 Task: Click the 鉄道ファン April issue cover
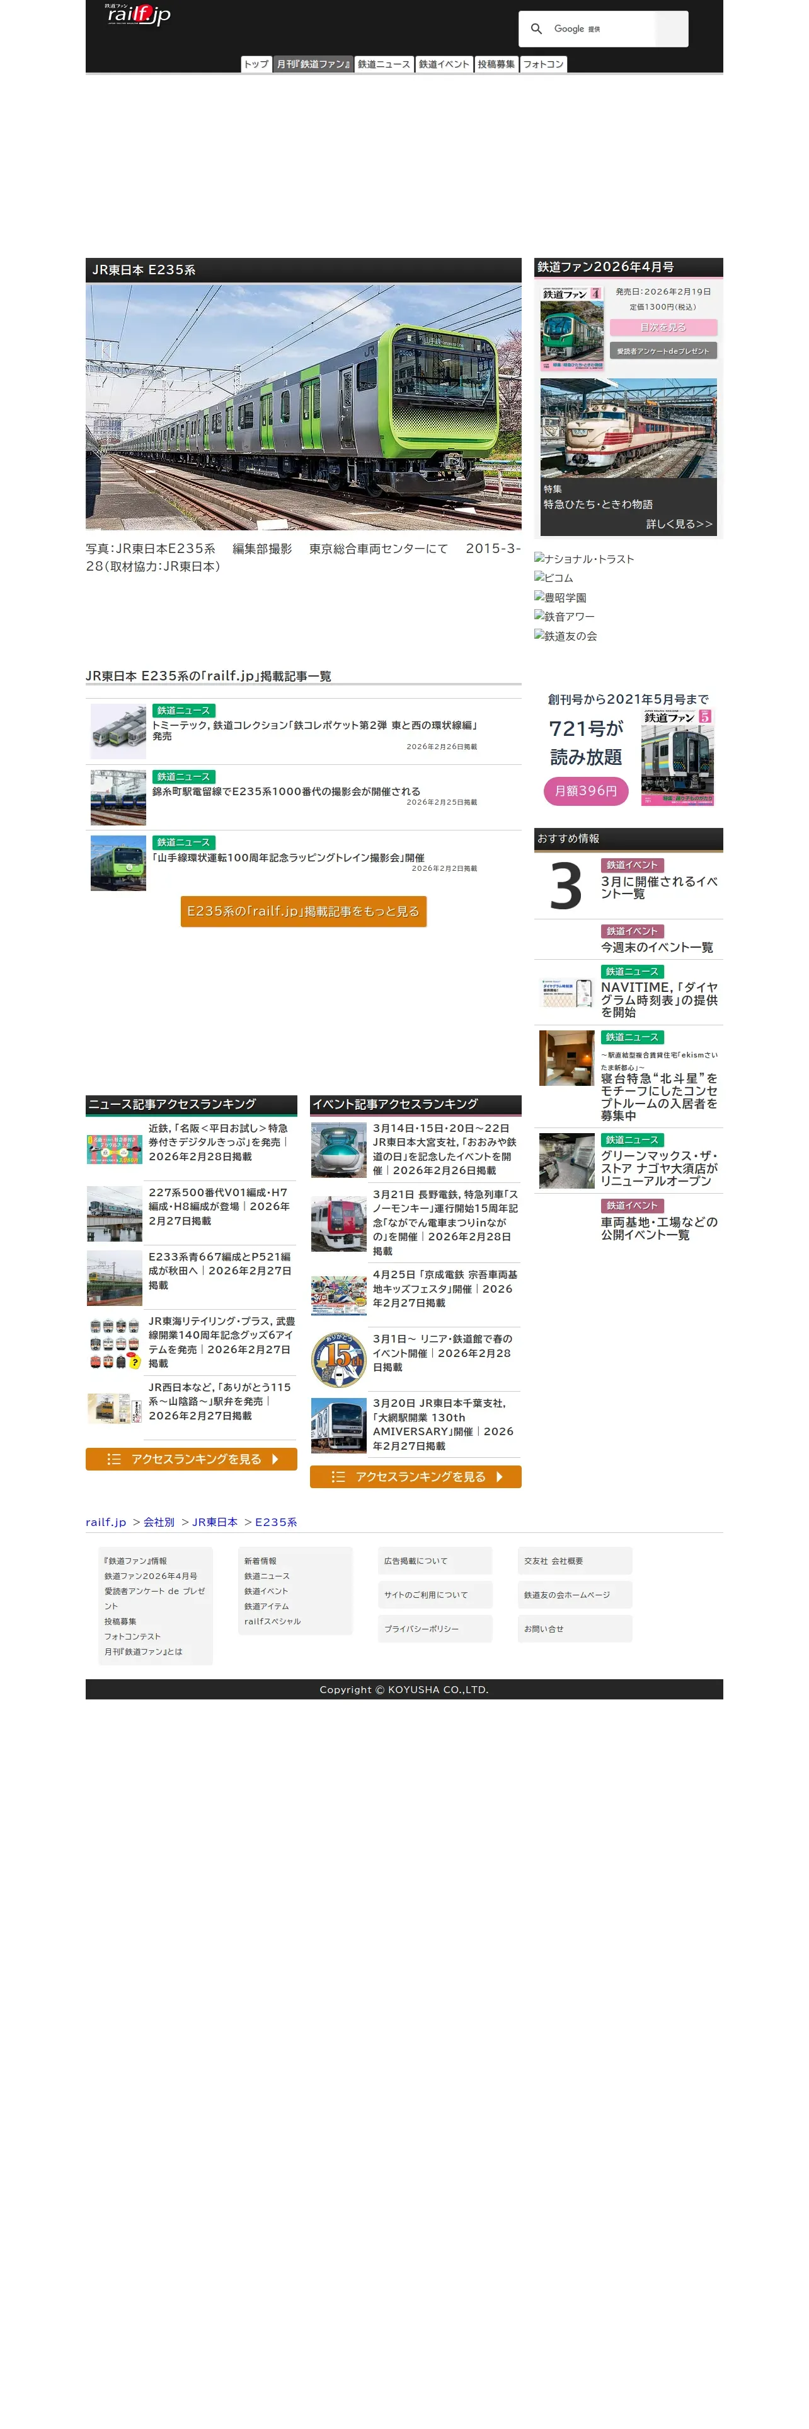(571, 329)
